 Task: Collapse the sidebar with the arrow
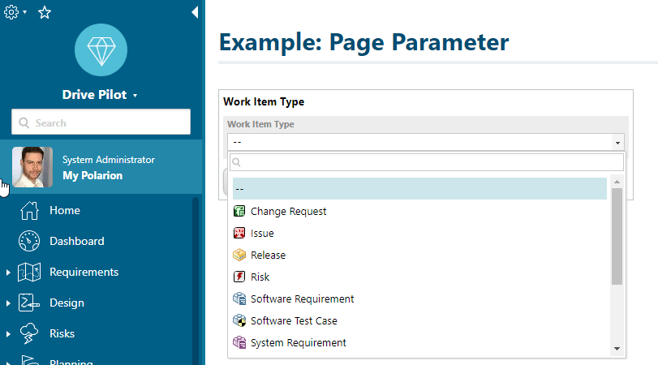(x=194, y=12)
